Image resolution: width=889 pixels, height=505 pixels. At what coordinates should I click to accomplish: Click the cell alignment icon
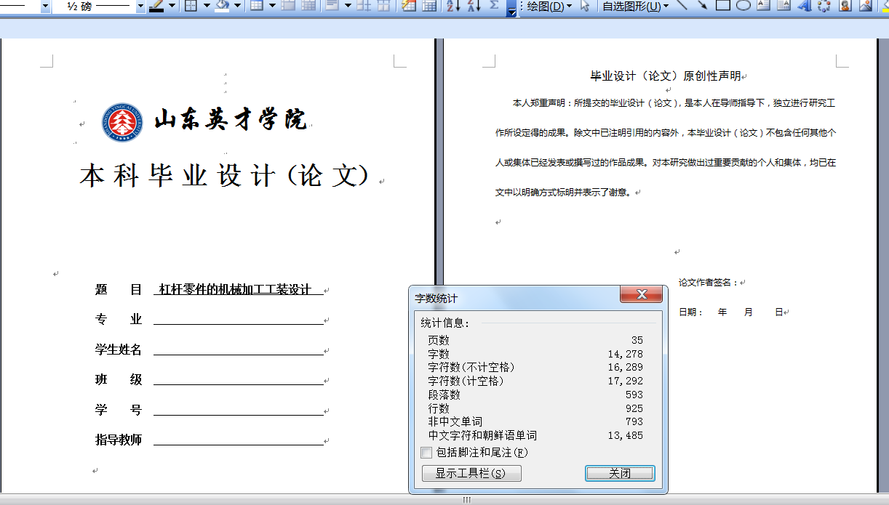[332, 6]
